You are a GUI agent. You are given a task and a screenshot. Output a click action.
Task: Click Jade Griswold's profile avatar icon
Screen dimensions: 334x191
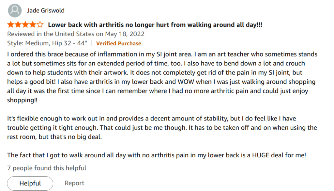pos(15,11)
